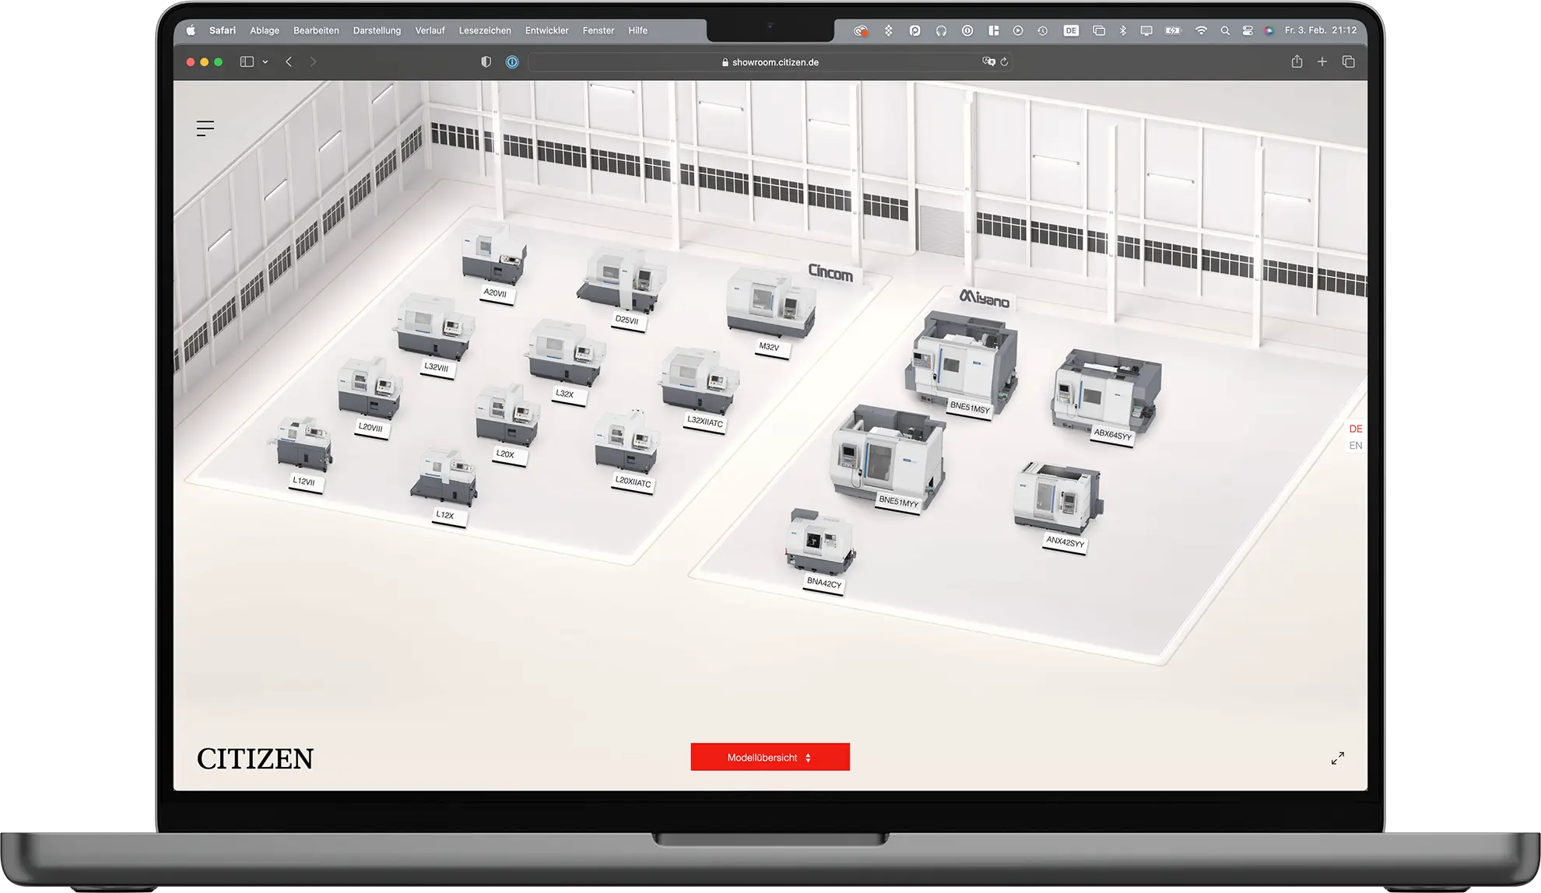The height and width of the screenshot is (893, 1541).
Task: Open screen mirroring display icon
Action: 1146,30
